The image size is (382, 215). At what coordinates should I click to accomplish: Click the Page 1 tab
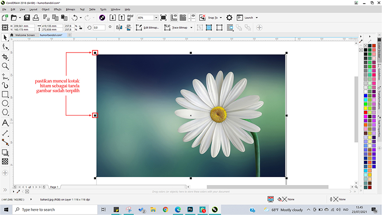click(54, 187)
